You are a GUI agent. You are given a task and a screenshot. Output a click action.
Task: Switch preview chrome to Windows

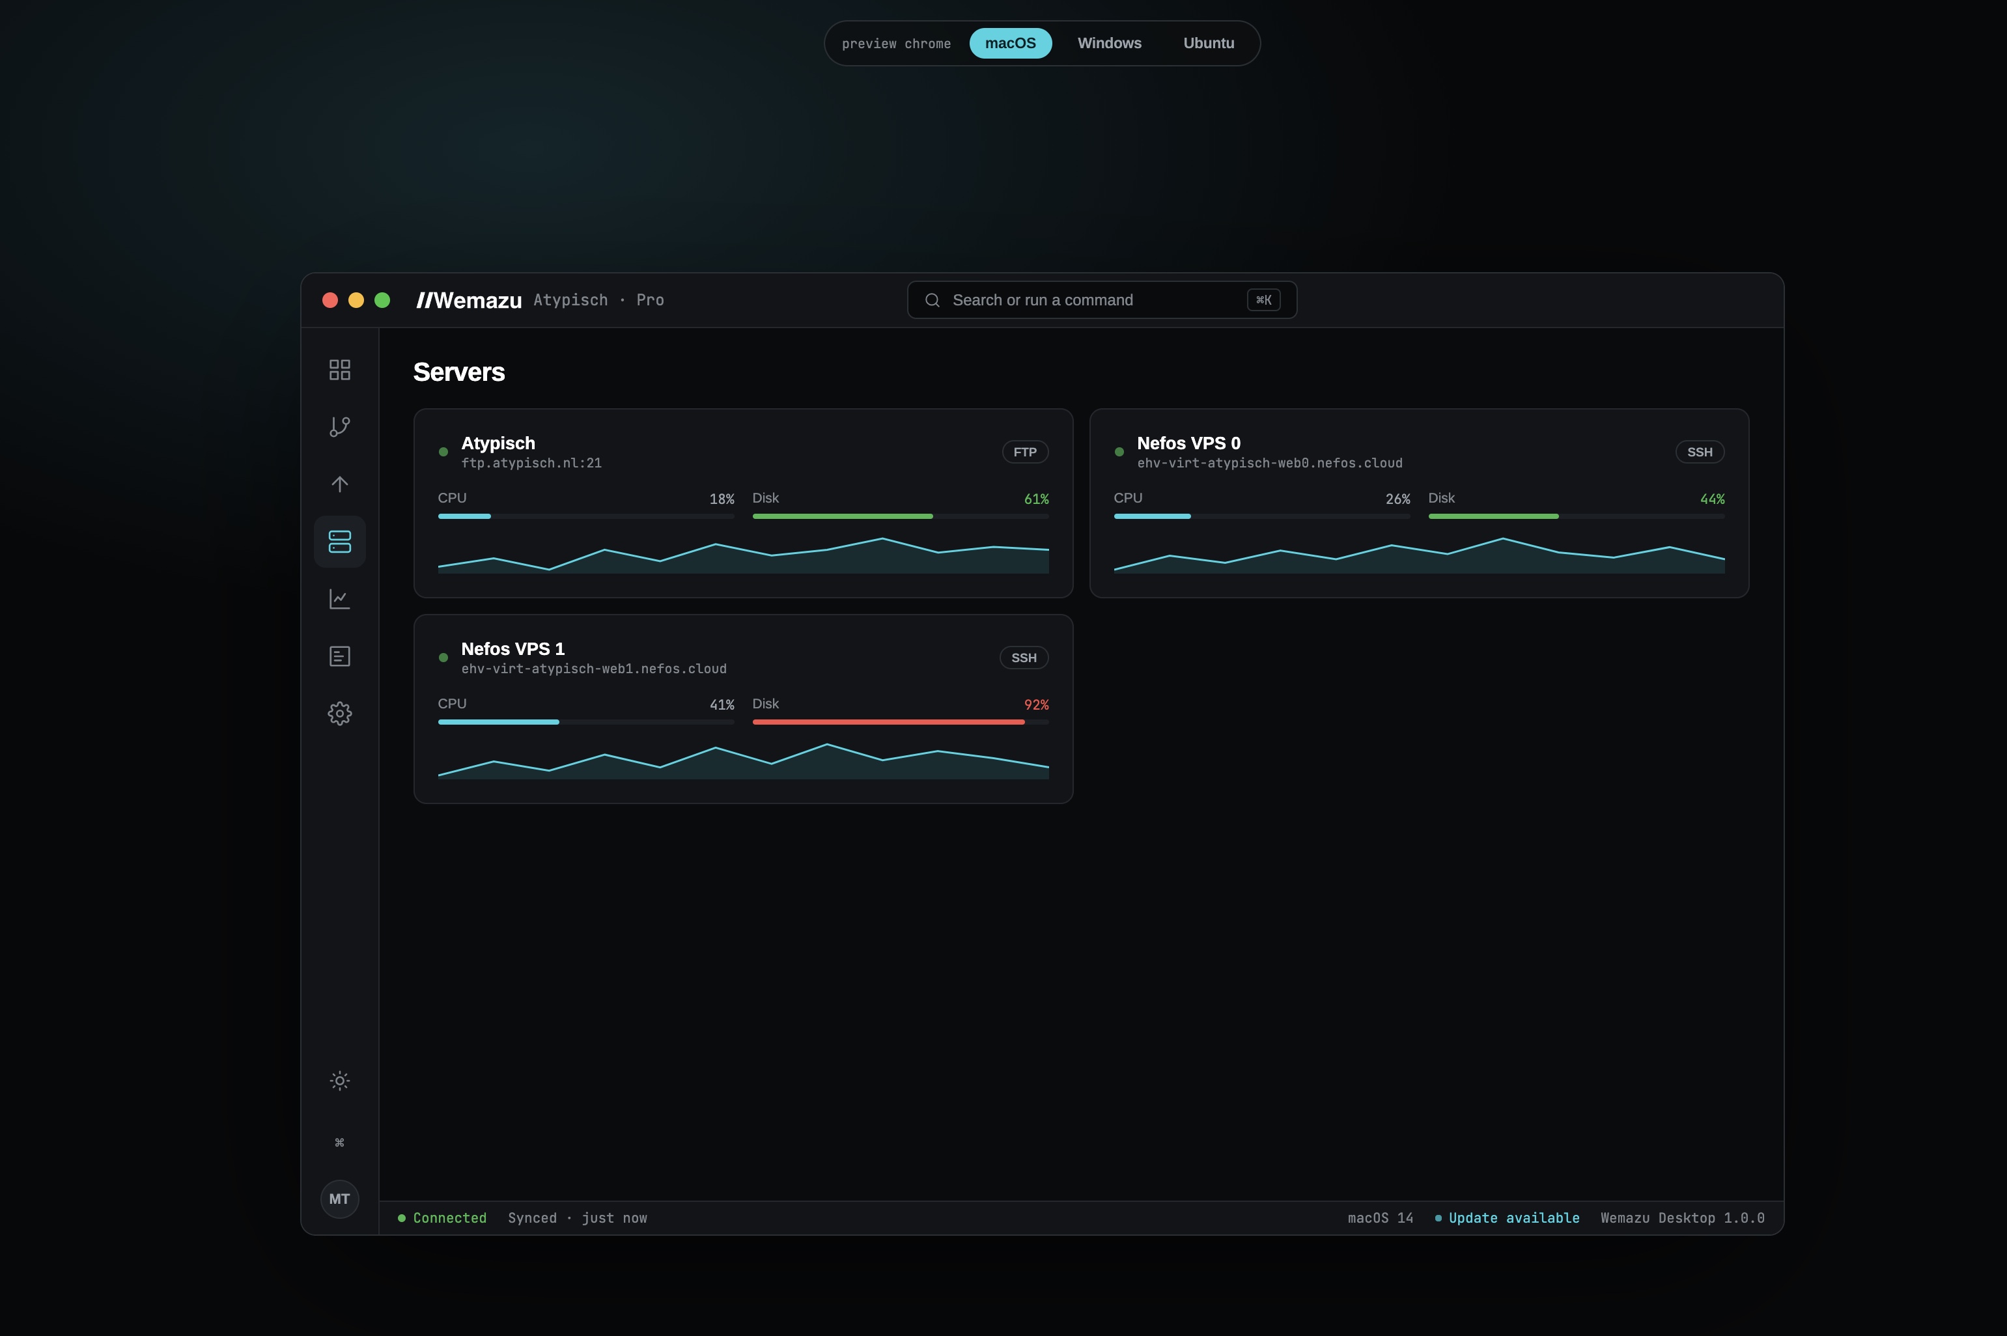click(1109, 44)
